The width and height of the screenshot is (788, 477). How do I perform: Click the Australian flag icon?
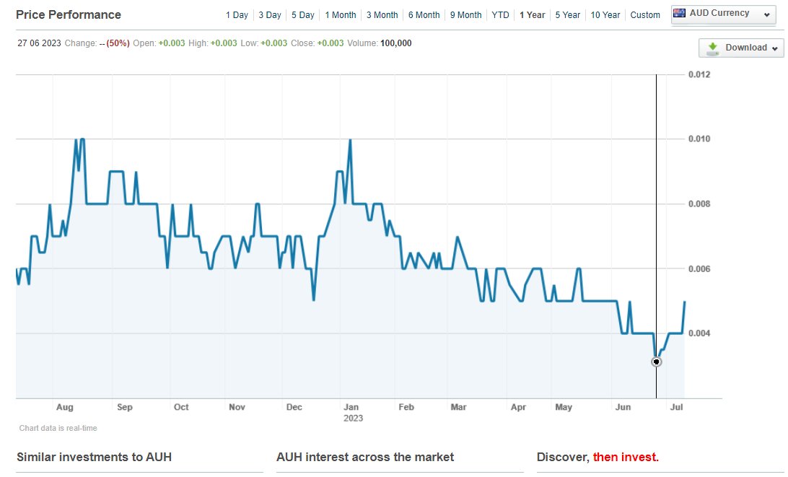680,13
